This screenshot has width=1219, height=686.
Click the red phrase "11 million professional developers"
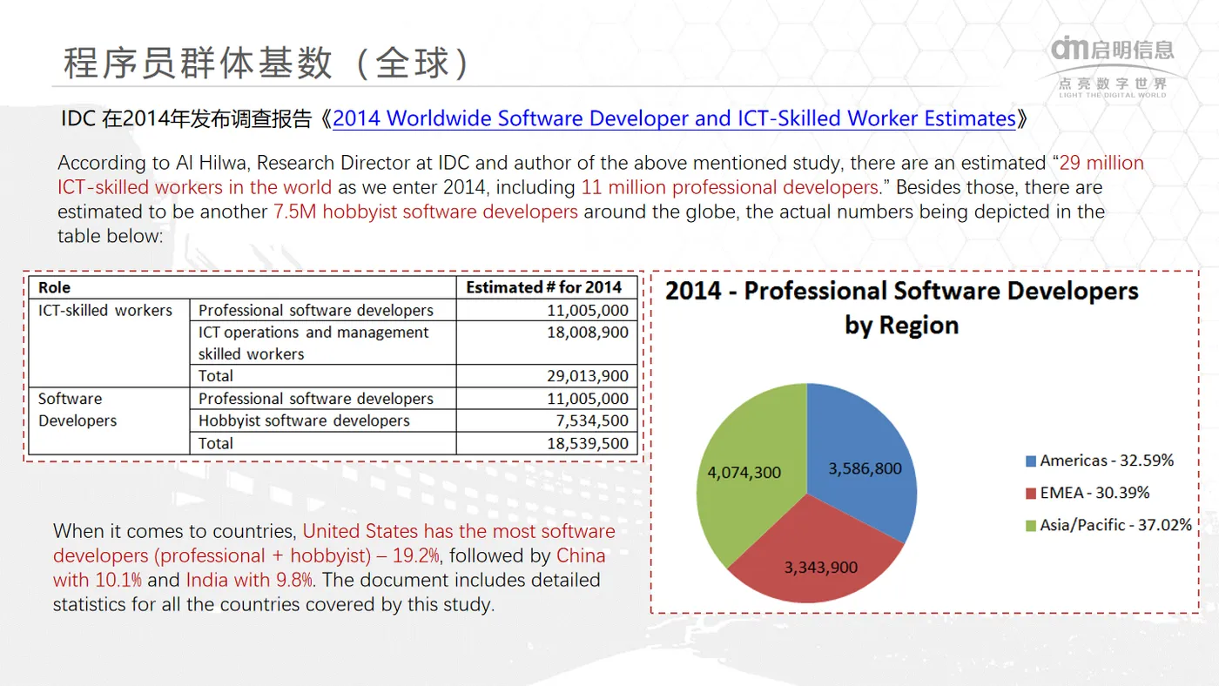[x=730, y=187]
